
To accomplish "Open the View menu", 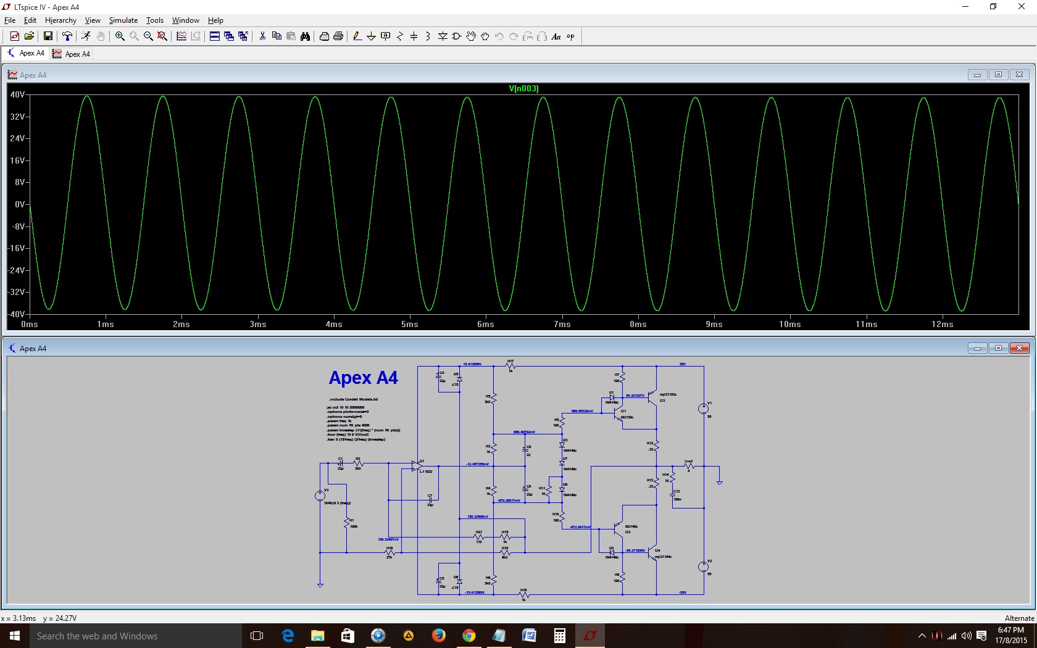I will (93, 20).
